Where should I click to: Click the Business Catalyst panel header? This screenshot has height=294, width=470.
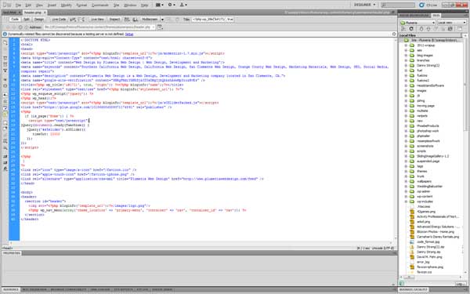click(413, 289)
